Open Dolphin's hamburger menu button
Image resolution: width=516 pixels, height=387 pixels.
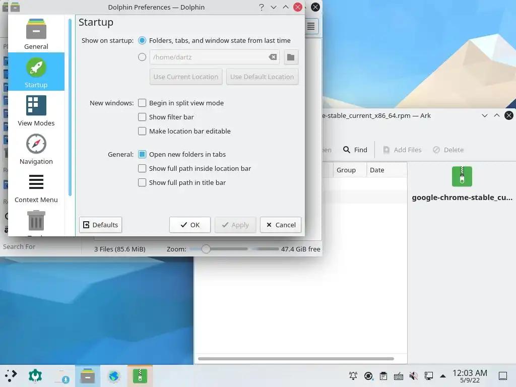(311, 26)
